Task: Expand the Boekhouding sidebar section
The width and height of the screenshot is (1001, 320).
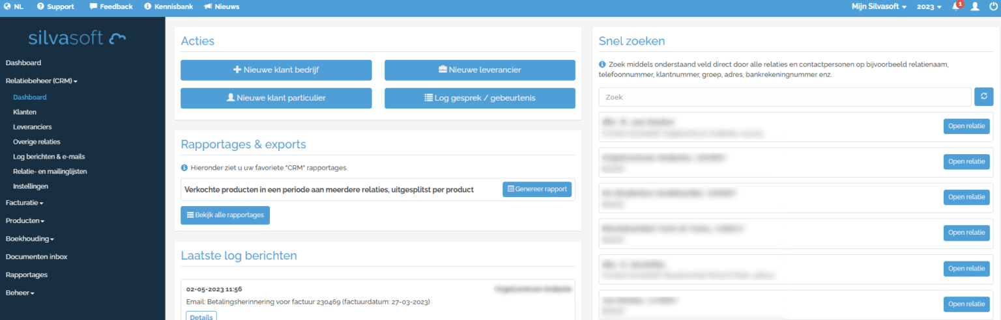Action: coord(29,239)
